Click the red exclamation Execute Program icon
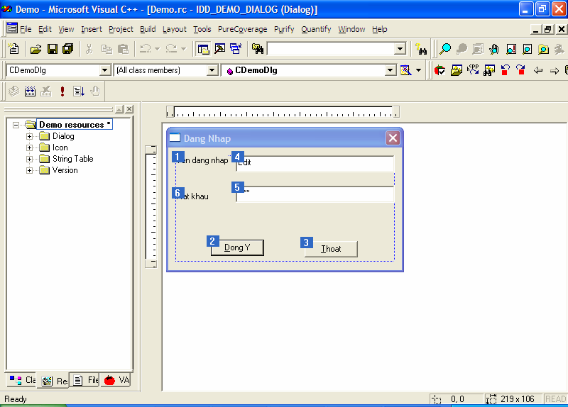The image size is (568, 407). tap(62, 91)
